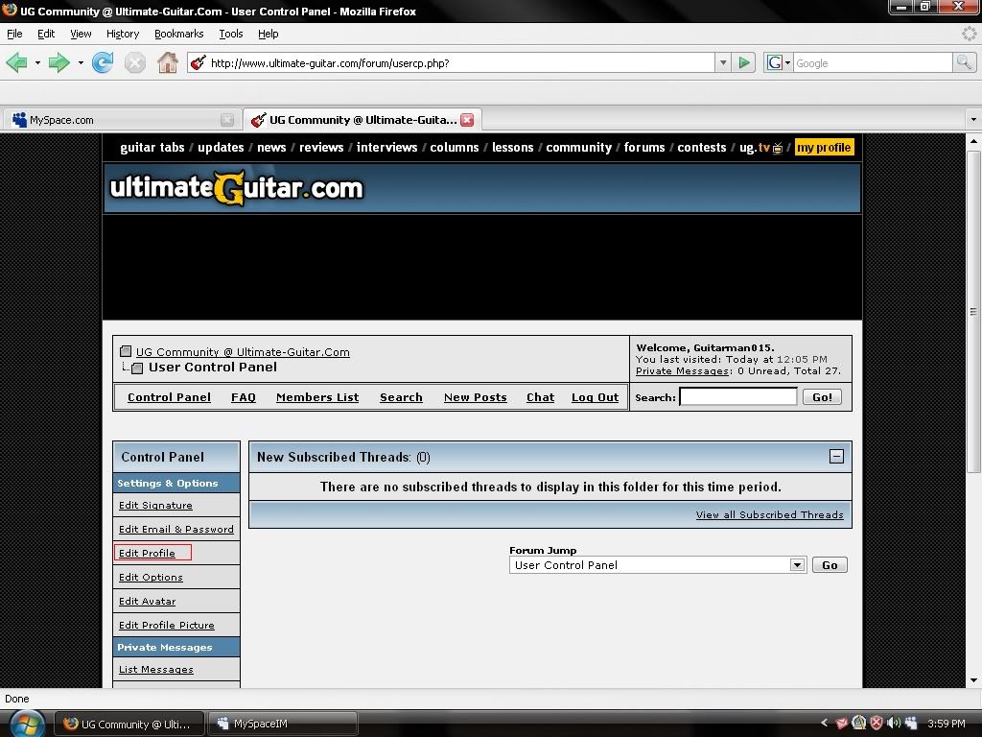Image resolution: width=982 pixels, height=737 pixels.
Task: Click the ultimateGuitar.com logo
Action: (x=236, y=187)
